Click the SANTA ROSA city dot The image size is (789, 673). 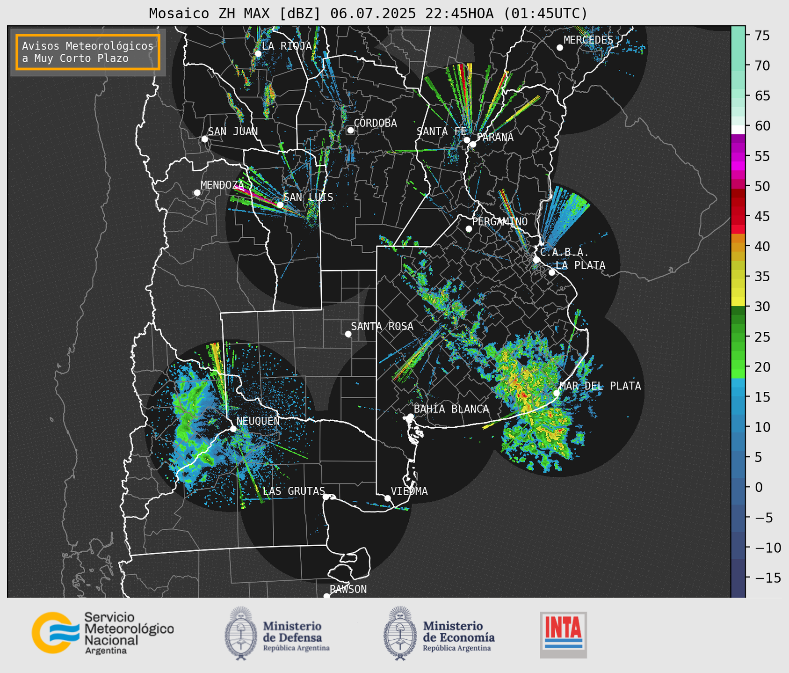pos(348,334)
